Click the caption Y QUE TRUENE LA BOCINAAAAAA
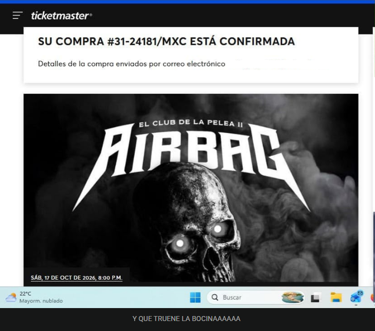375x331 pixels. pyautogui.click(x=187, y=319)
